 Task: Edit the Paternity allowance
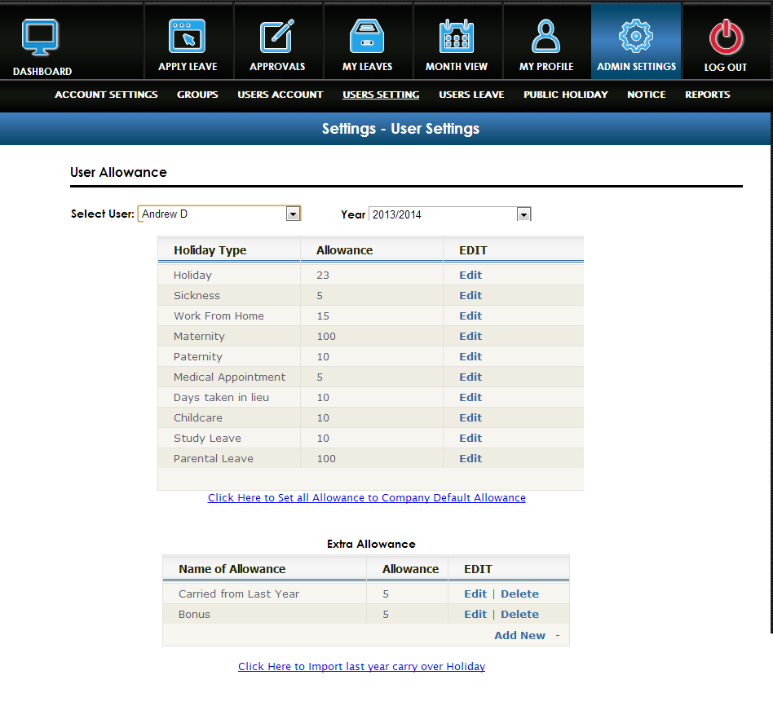pyautogui.click(x=470, y=356)
